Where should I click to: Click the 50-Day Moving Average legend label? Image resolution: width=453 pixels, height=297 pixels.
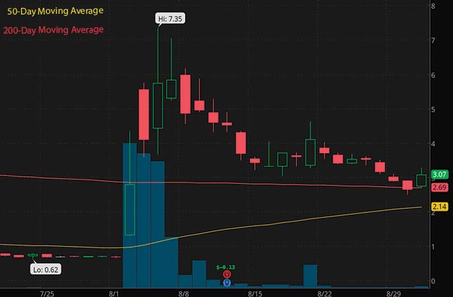coord(55,11)
